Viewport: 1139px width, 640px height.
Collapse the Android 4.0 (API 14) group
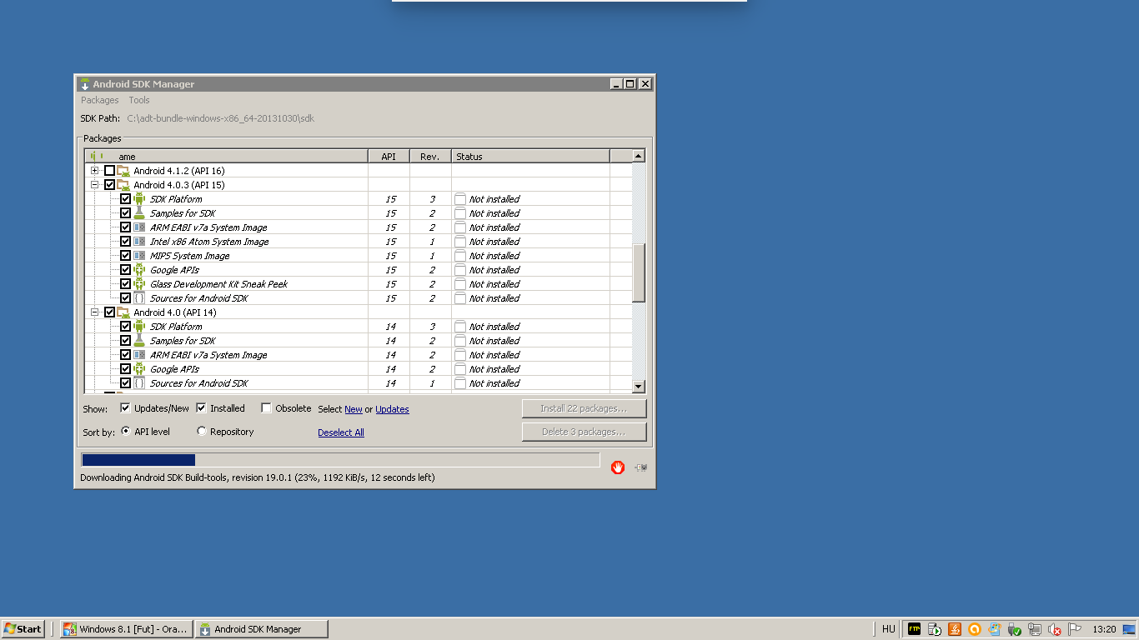95,312
